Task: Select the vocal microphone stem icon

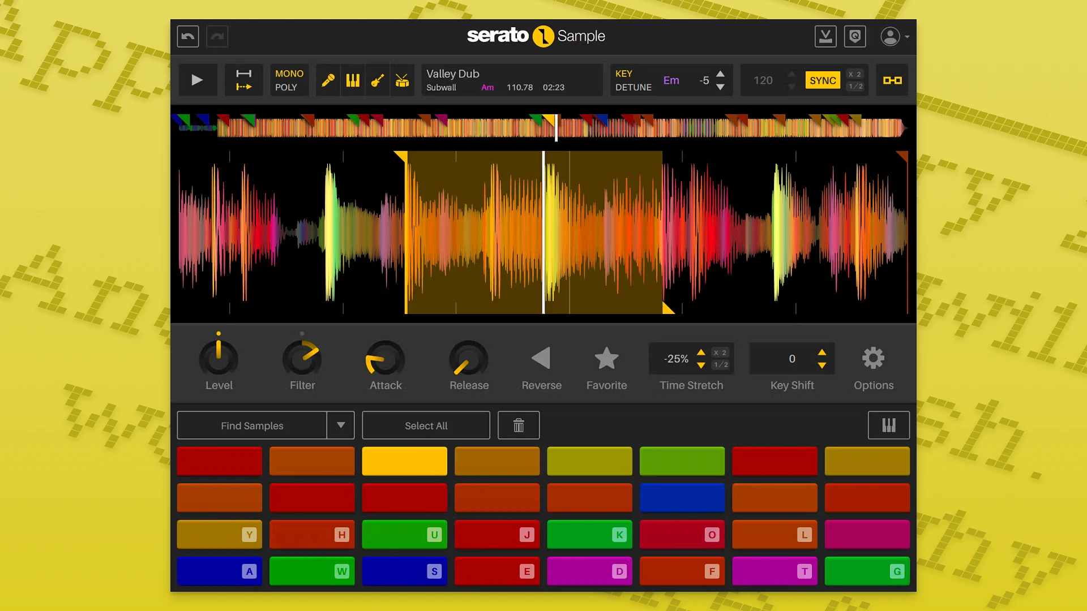Action: pyautogui.click(x=328, y=80)
